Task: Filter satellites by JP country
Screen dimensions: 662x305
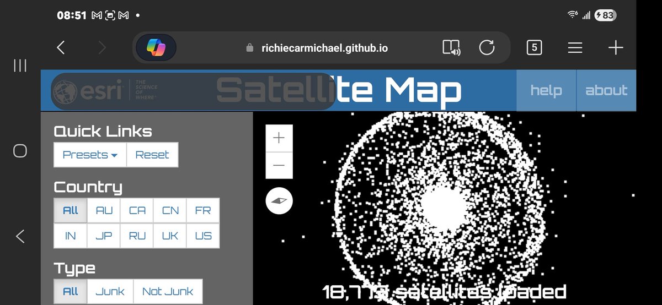Action: point(104,236)
